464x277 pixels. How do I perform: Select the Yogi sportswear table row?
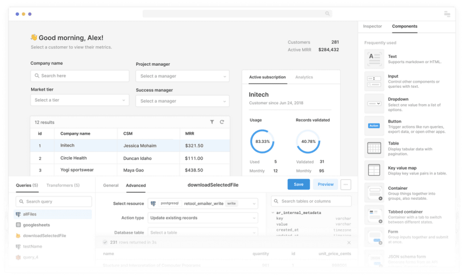(x=130, y=170)
